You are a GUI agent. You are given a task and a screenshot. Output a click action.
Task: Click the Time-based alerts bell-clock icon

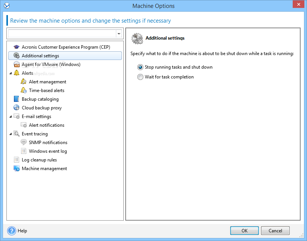[x=24, y=90]
